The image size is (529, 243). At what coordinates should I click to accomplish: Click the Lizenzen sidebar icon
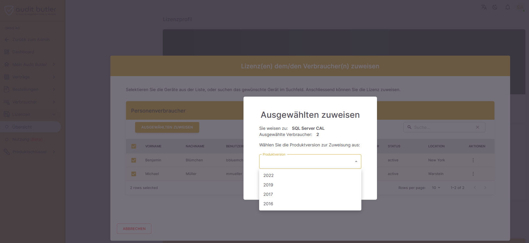[7, 115]
